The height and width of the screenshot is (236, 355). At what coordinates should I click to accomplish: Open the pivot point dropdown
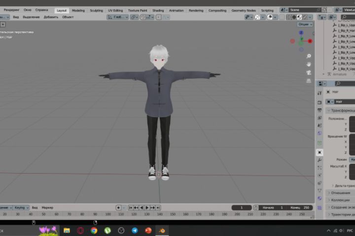click(134, 17)
